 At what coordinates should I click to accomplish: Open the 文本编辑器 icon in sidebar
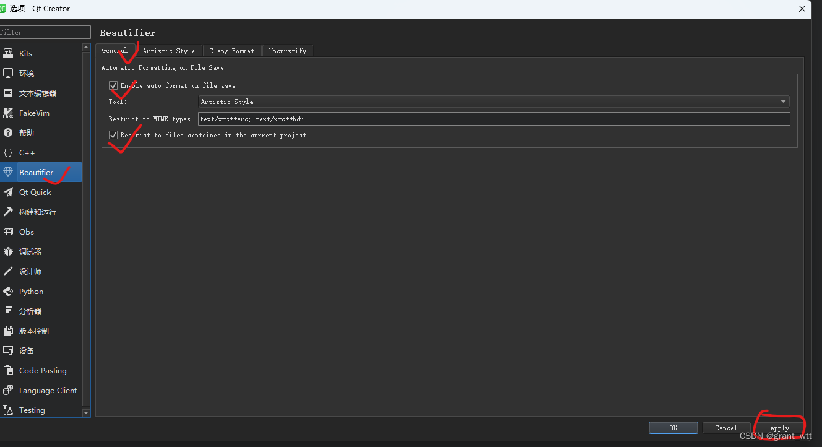pyautogui.click(x=8, y=93)
